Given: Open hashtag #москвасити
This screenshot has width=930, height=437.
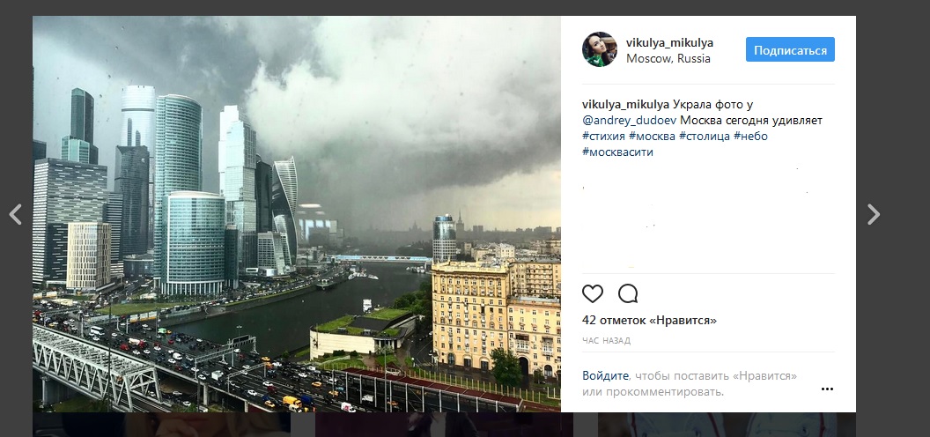Looking at the screenshot, I should pyautogui.click(x=617, y=152).
